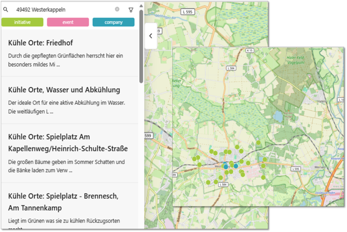Select description text 'Der ideale Ort für eine aktive'
This screenshot has height=232, width=347.
40,103
